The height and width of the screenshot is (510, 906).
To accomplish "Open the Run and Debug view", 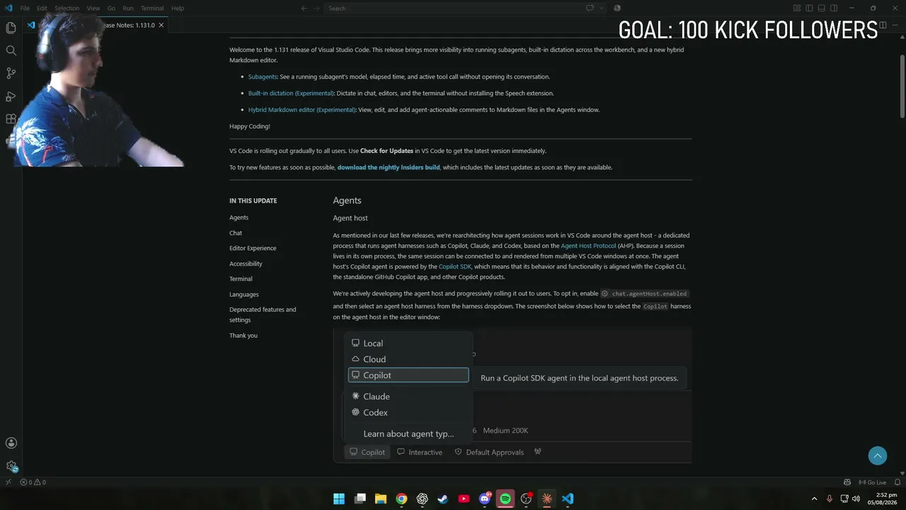I will coord(11,96).
